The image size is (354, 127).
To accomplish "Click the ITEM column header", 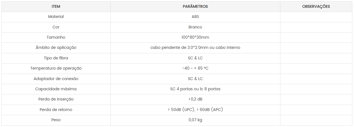I will 56,6.
